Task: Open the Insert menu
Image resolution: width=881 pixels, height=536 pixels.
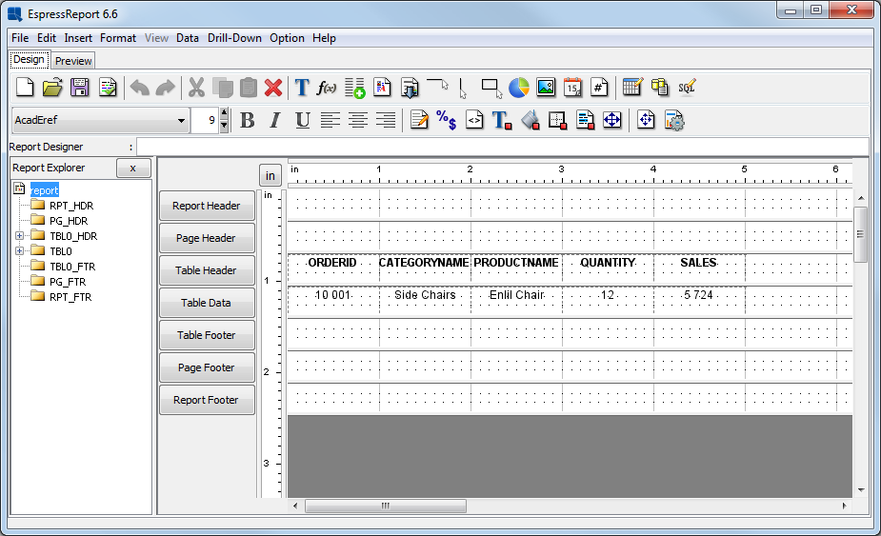Action: 78,38
